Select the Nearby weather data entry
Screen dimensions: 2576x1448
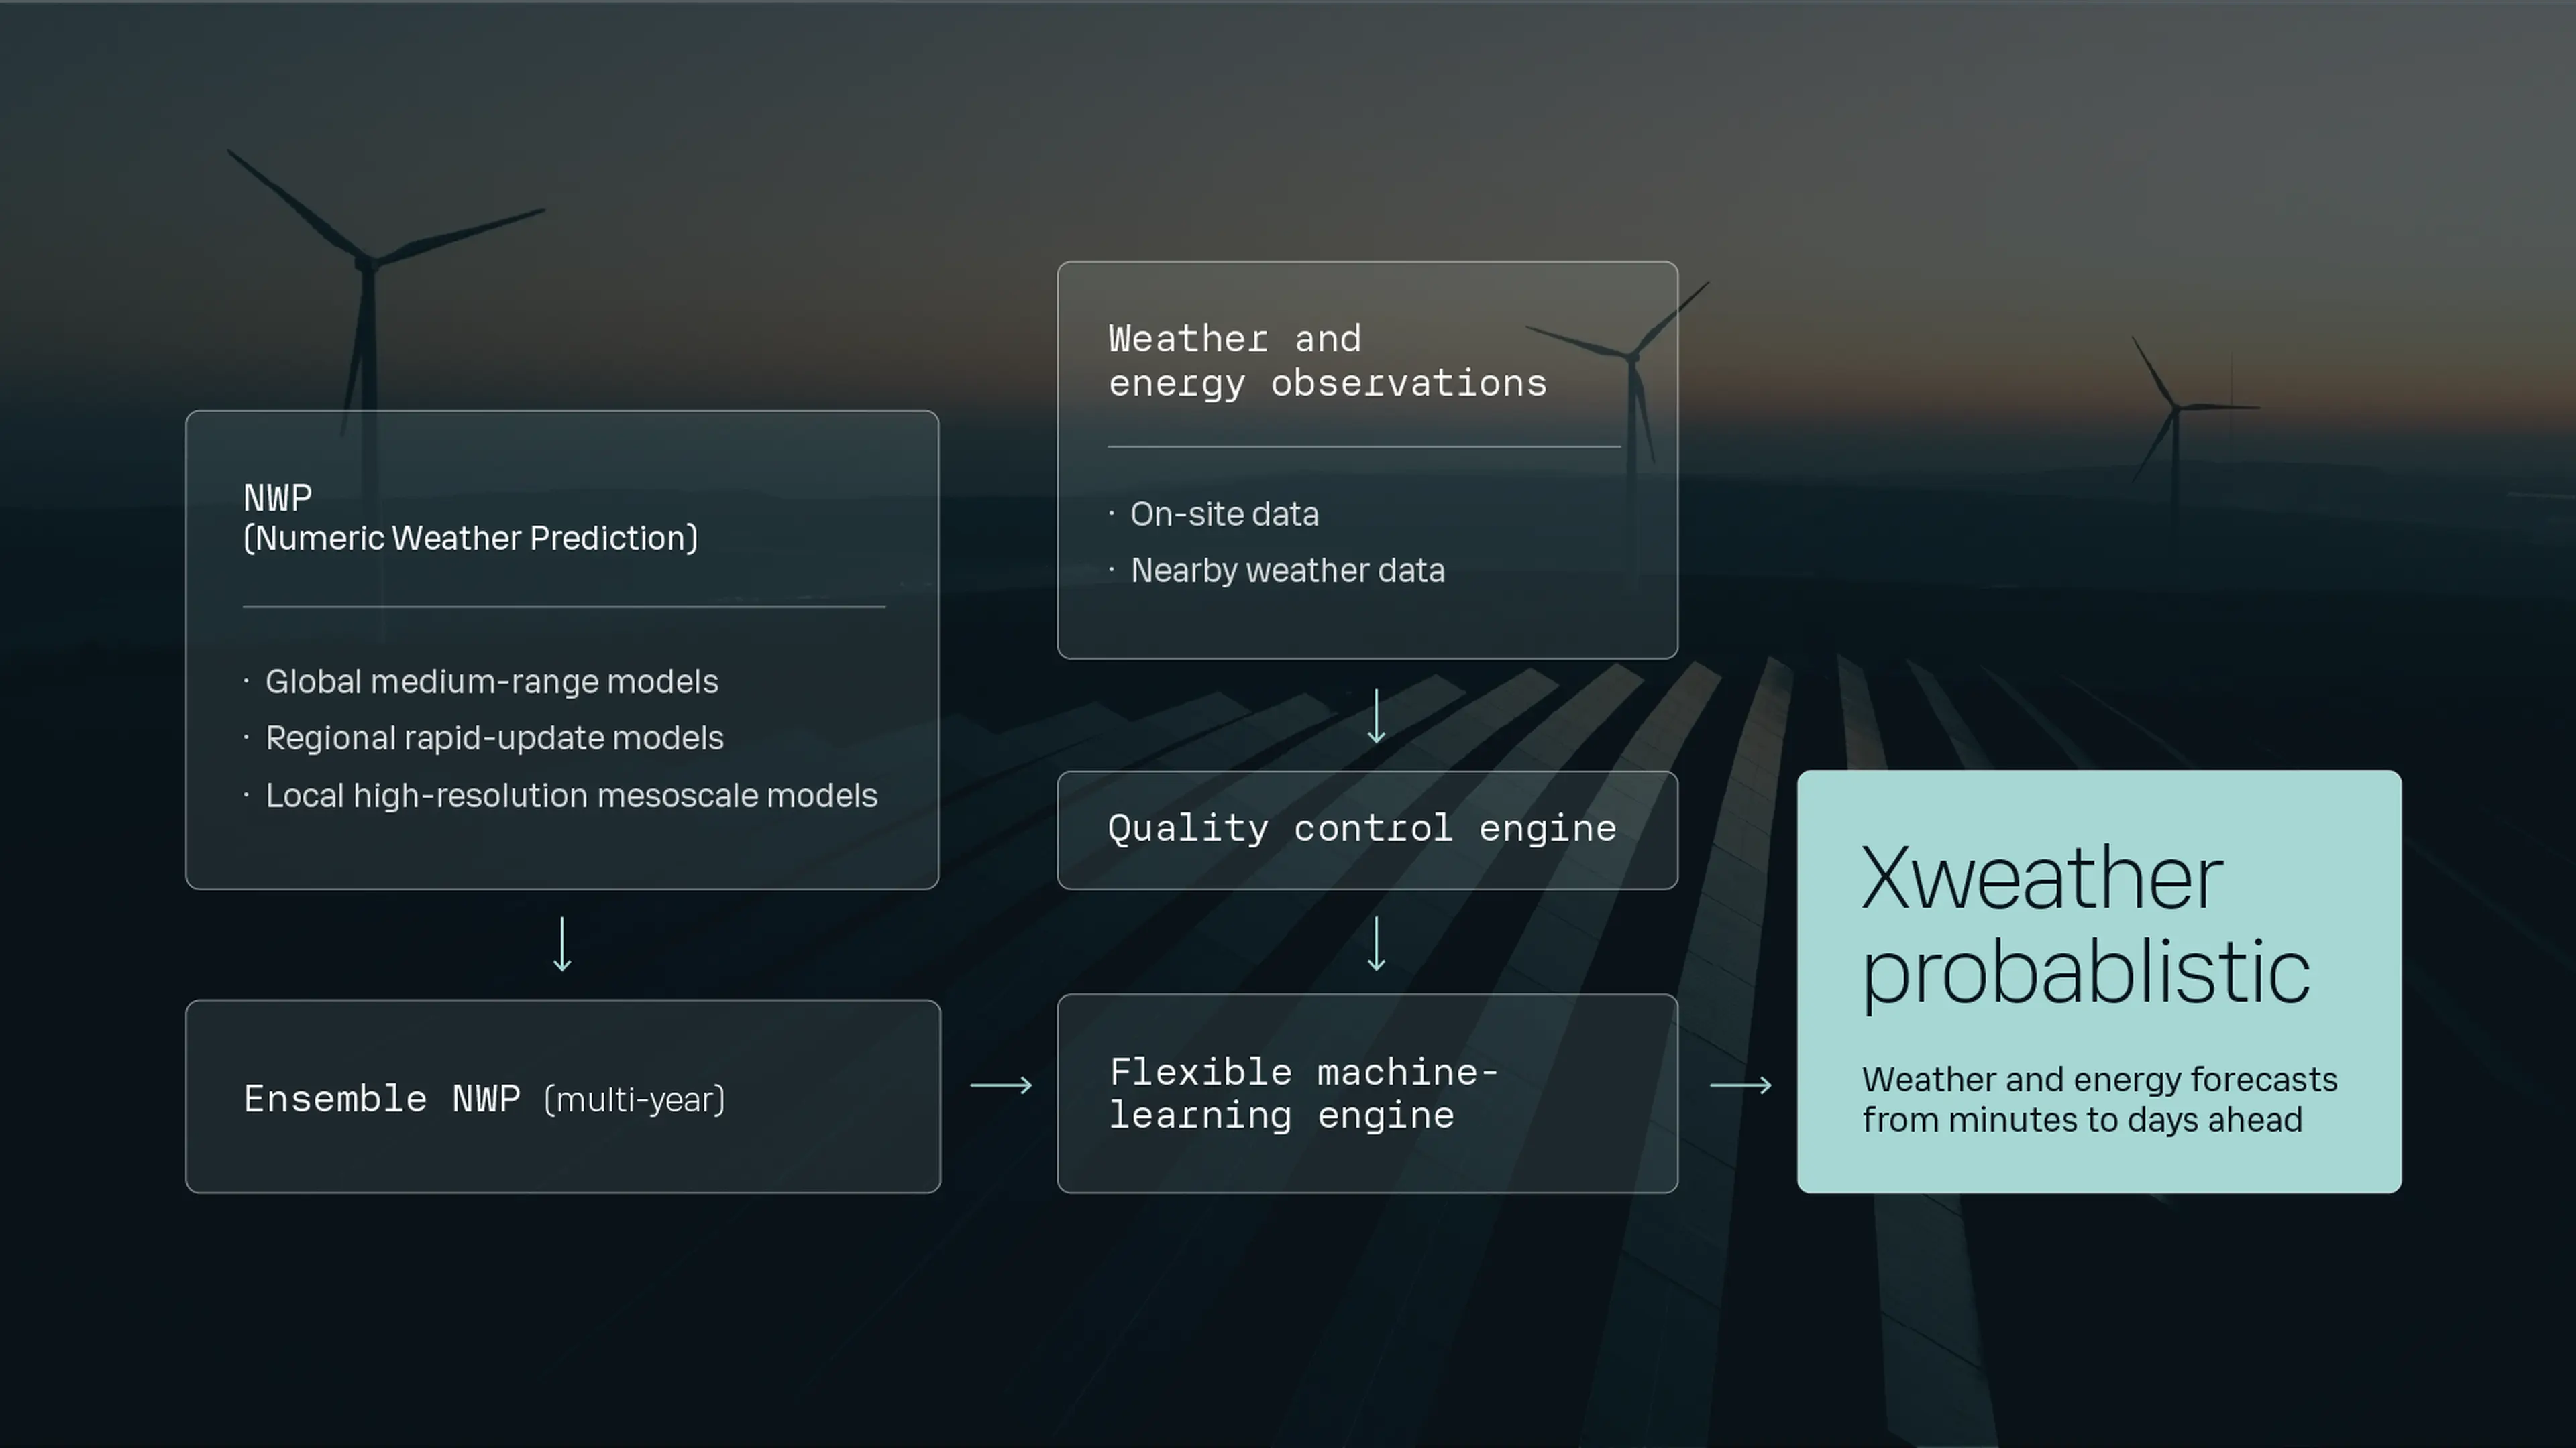1287,570
